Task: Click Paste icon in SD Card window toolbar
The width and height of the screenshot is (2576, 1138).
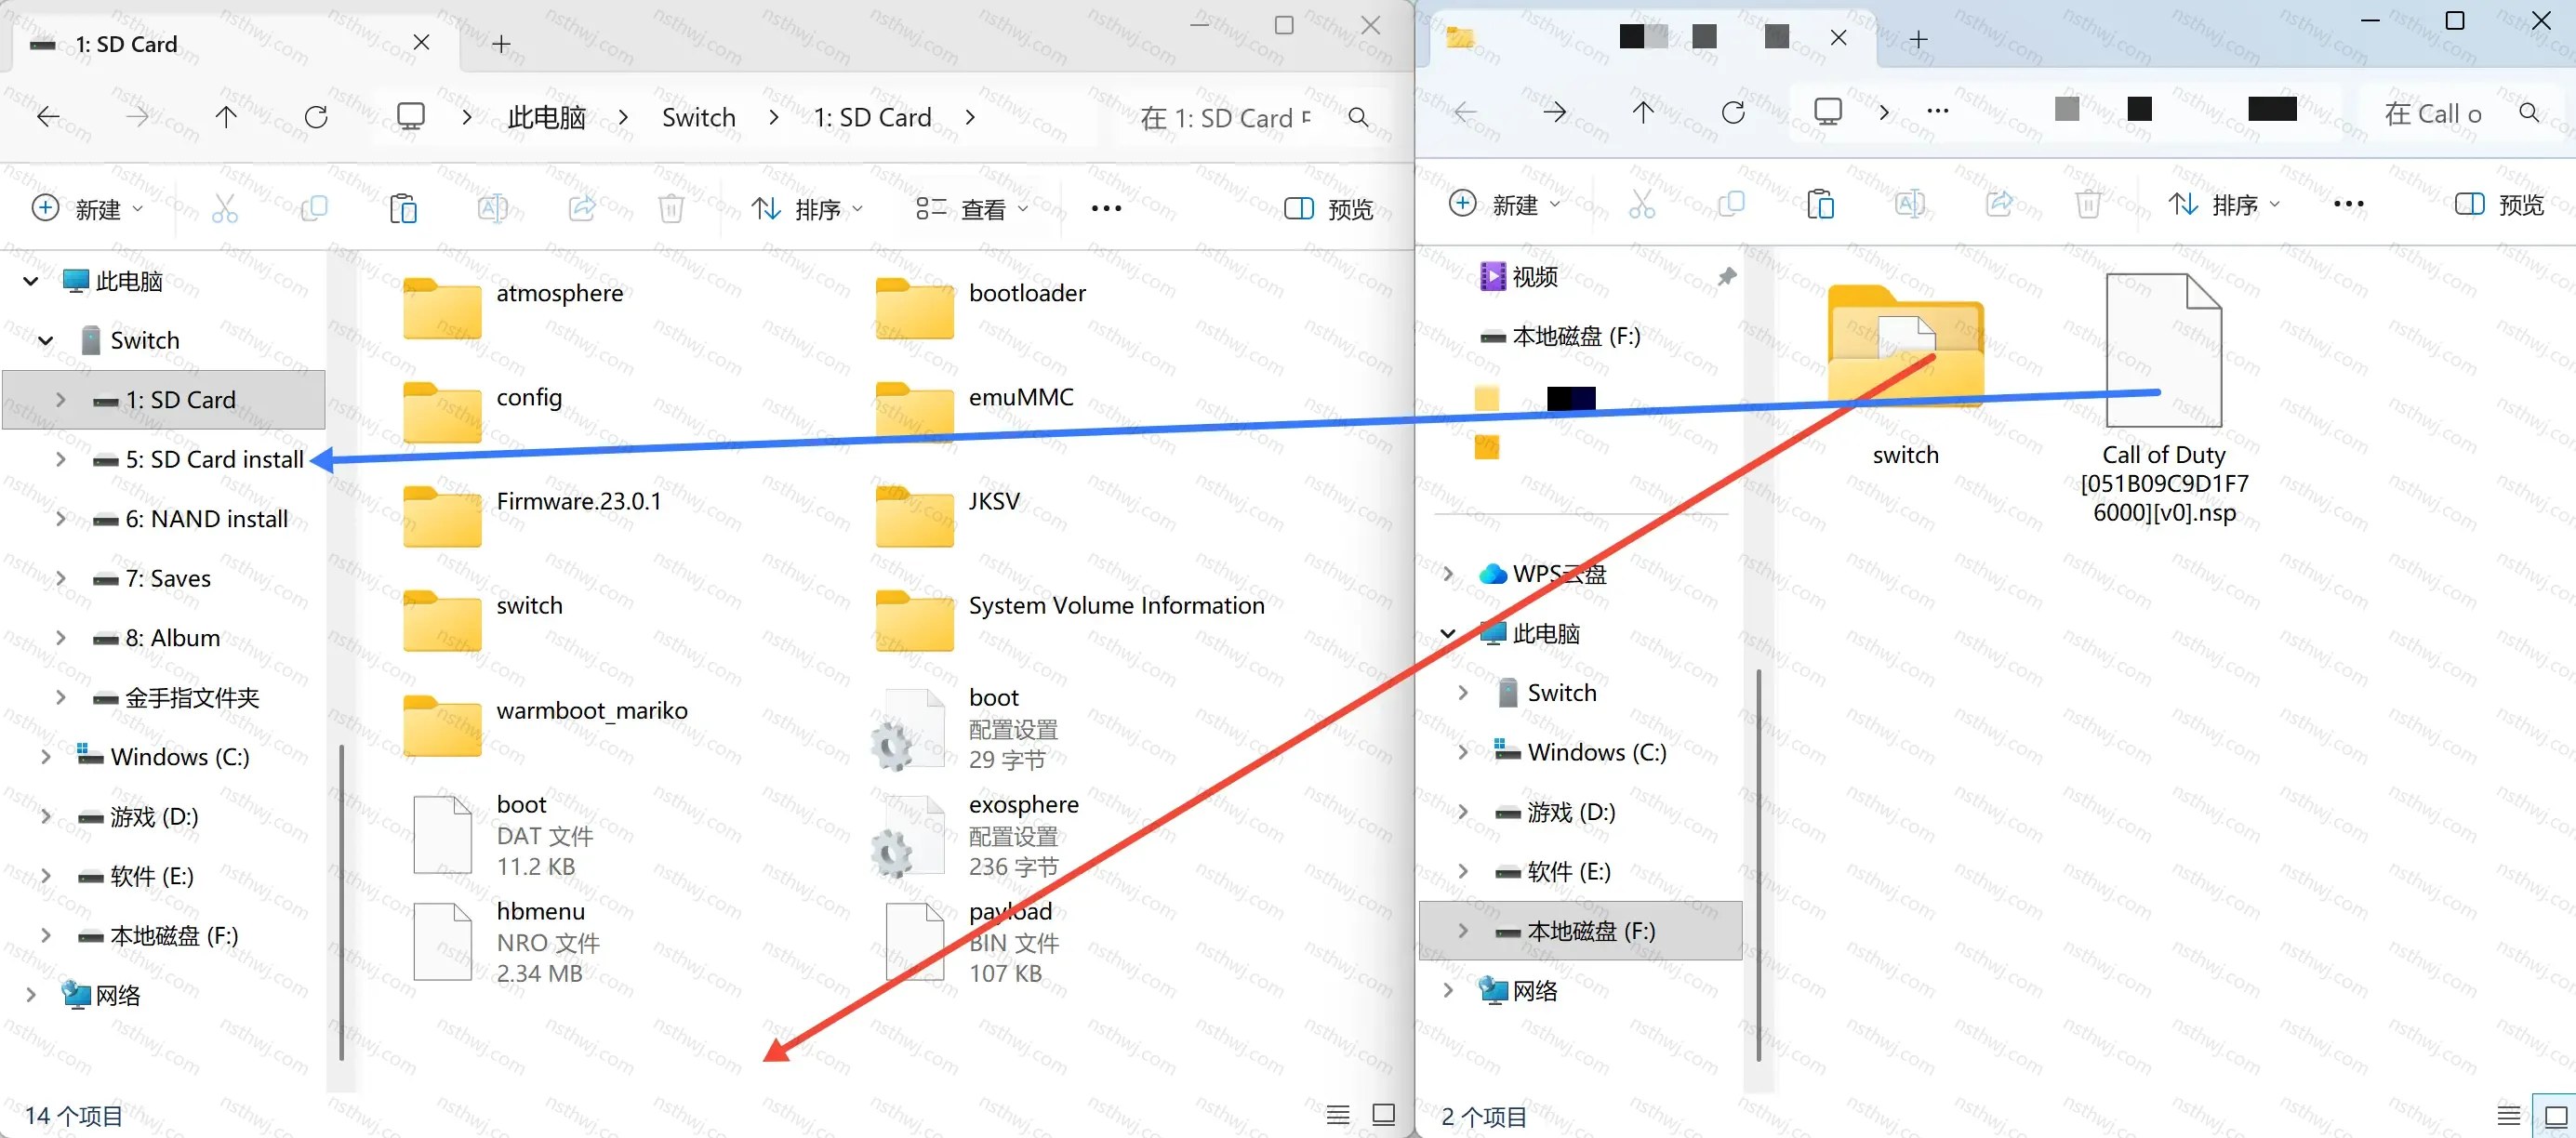Action: click(x=403, y=208)
